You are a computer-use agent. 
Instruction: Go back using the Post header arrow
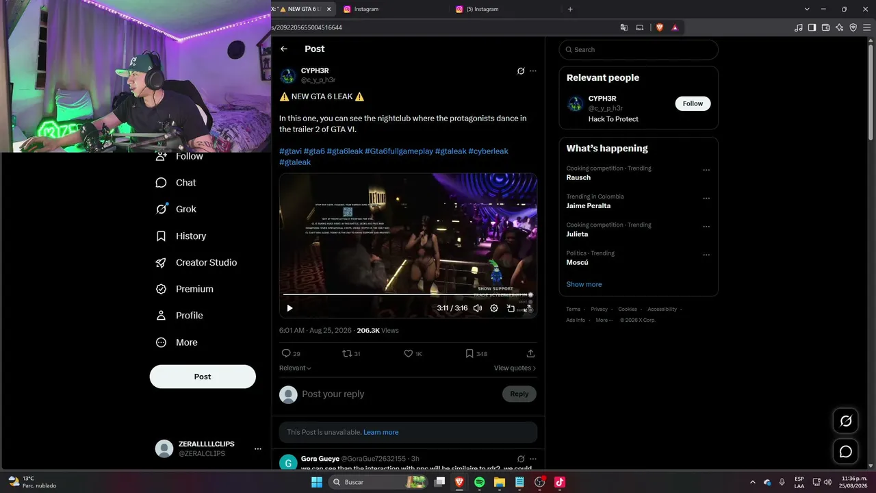coord(284,49)
